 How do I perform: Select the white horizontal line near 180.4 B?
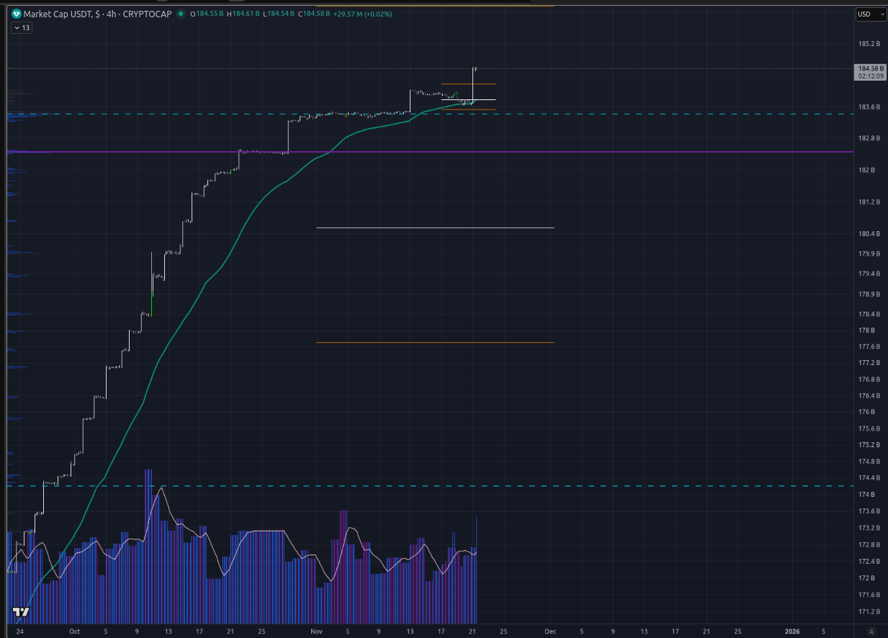tap(432, 228)
